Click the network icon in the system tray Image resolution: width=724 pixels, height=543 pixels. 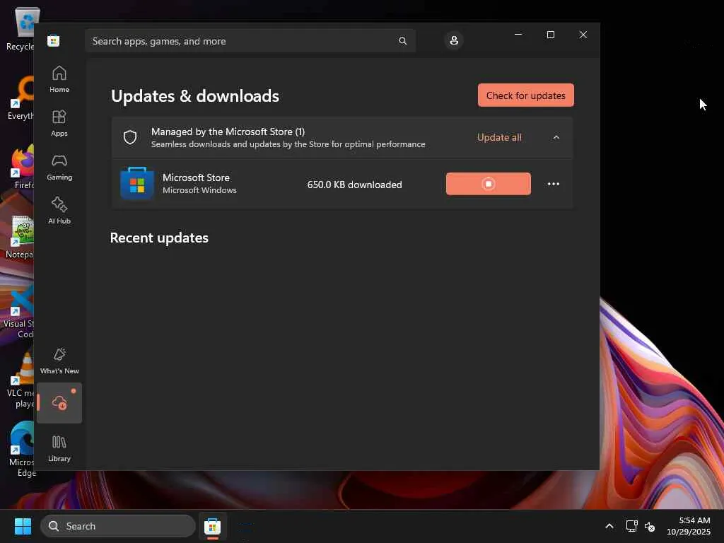[631, 526]
